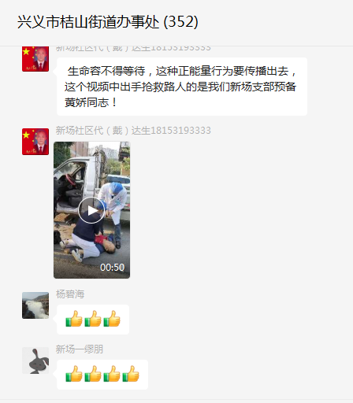The width and height of the screenshot is (353, 403).
Task: Click the group title 兴义市桔山街道办事处 (352)
Action: [x=108, y=22]
